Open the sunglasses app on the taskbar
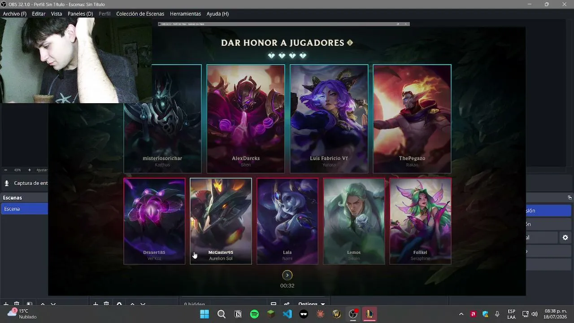 (x=304, y=314)
